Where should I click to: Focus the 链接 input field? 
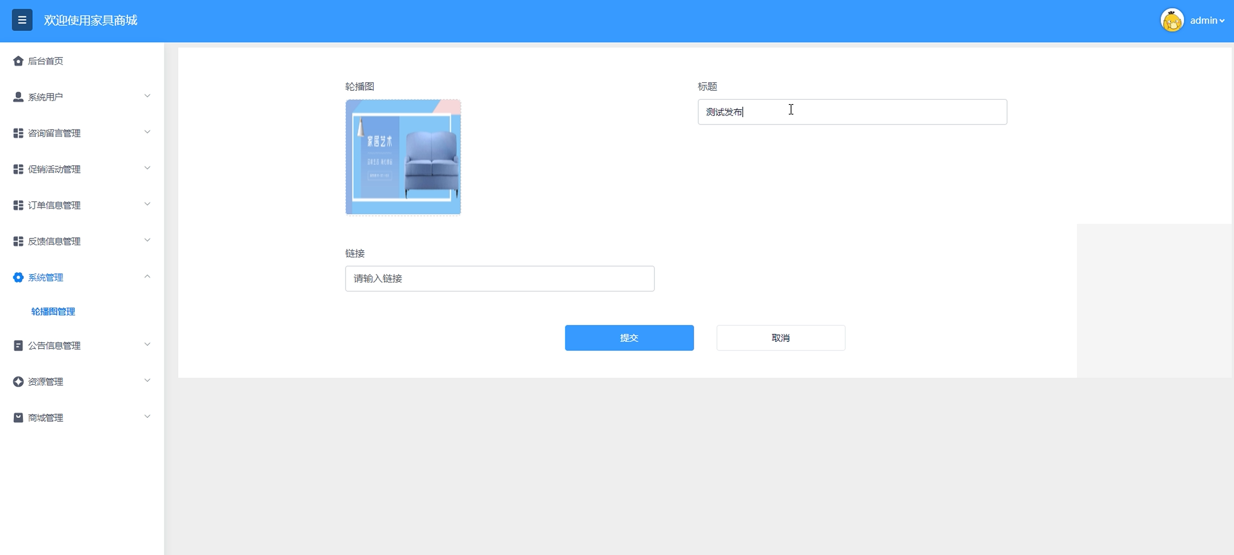click(x=500, y=278)
